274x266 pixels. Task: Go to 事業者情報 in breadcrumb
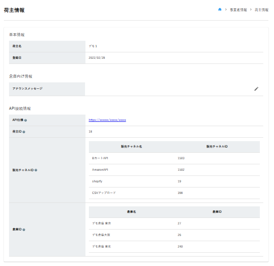pos(238,9)
